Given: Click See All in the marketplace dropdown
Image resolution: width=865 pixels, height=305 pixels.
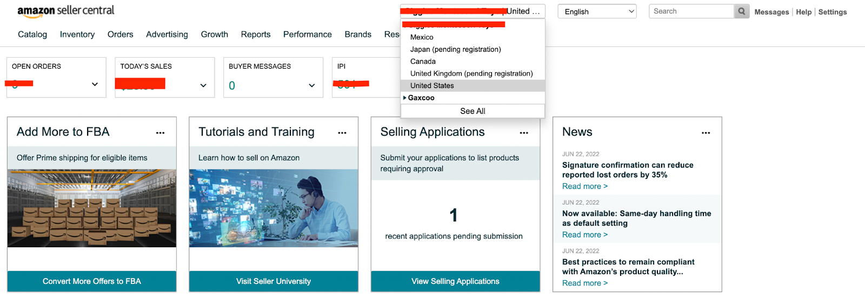Looking at the screenshot, I should click(473, 111).
